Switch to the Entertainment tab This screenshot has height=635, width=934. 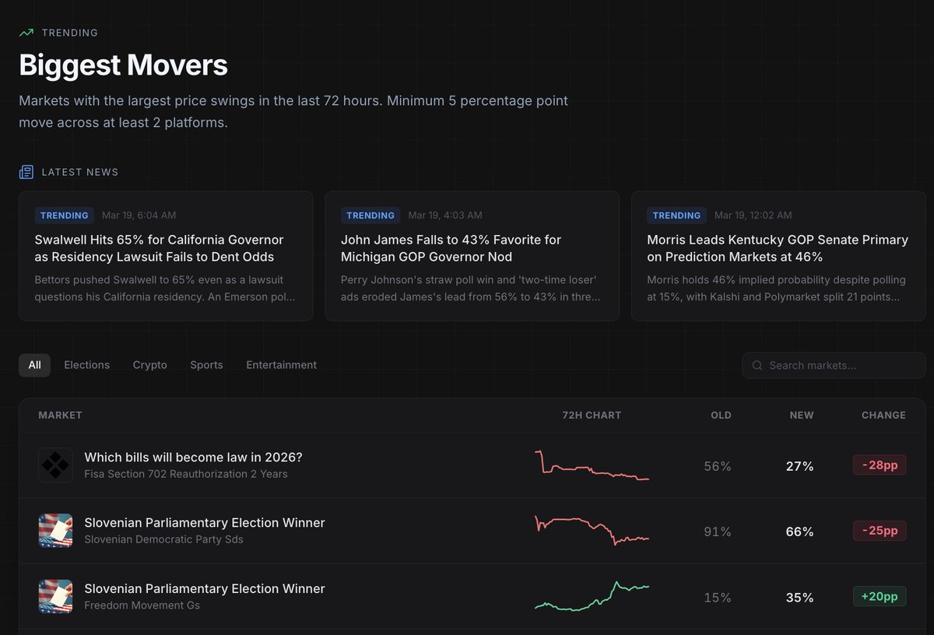point(281,365)
